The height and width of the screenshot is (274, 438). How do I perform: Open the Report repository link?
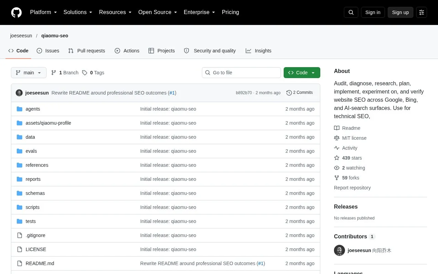352,188
